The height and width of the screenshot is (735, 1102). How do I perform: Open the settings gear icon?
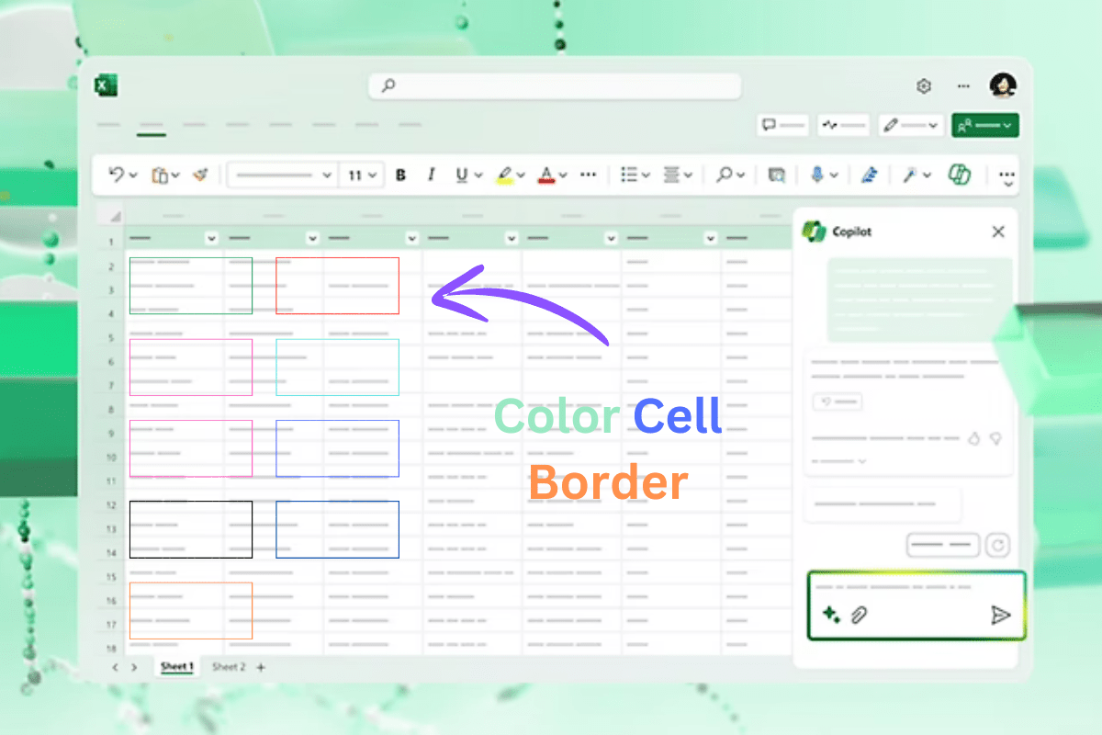pyautogui.click(x=924, y=86)
